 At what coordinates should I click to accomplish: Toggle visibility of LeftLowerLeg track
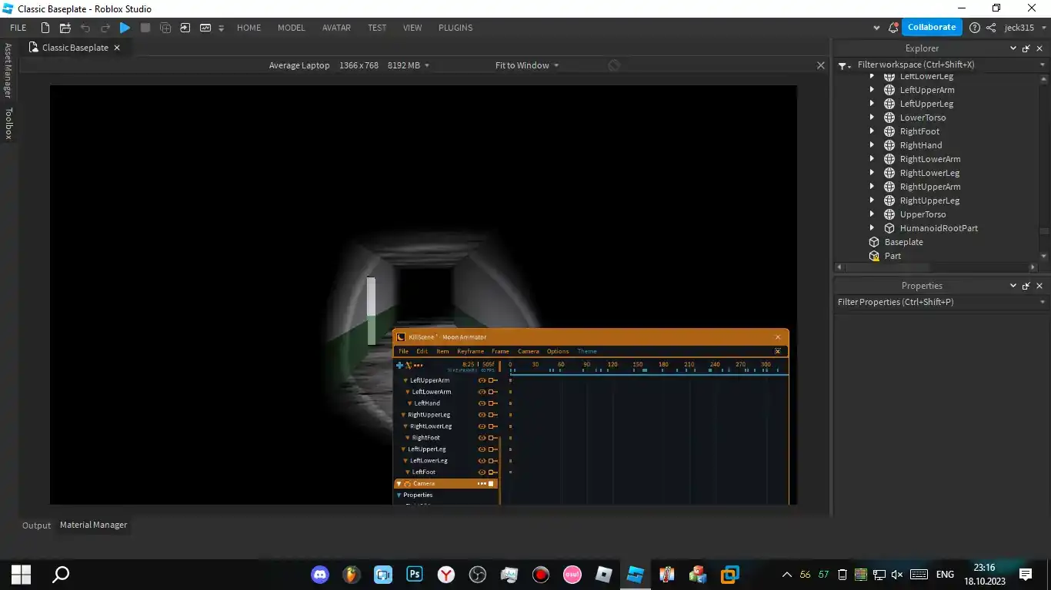coord(482,461)
